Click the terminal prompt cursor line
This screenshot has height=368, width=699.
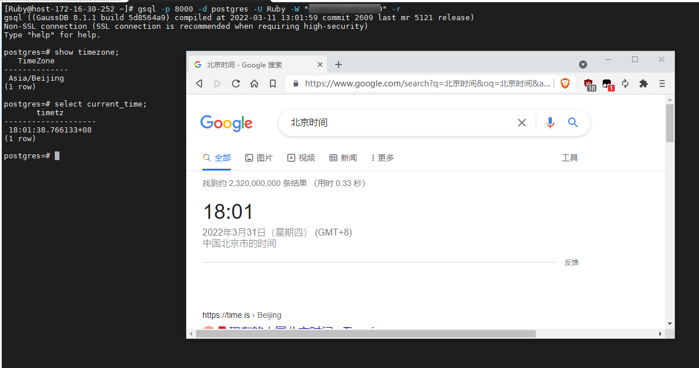tap(32, 156)
